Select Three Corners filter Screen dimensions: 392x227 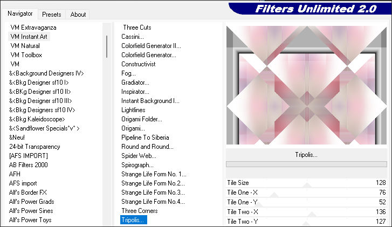[140, 211]
